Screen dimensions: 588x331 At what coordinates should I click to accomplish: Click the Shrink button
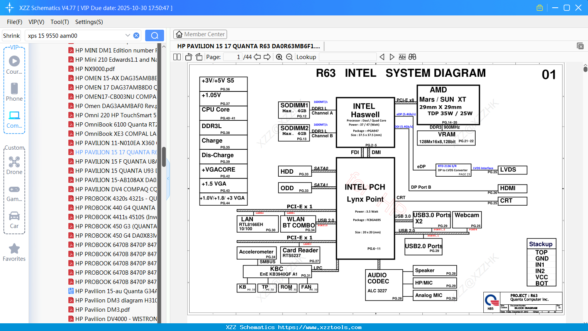[11, 35]
